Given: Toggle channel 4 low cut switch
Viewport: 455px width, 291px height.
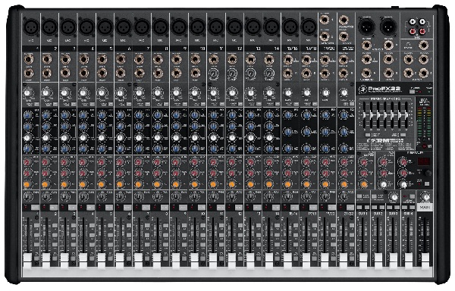Looking at the screenshot, I should click(x=92, y=104).
